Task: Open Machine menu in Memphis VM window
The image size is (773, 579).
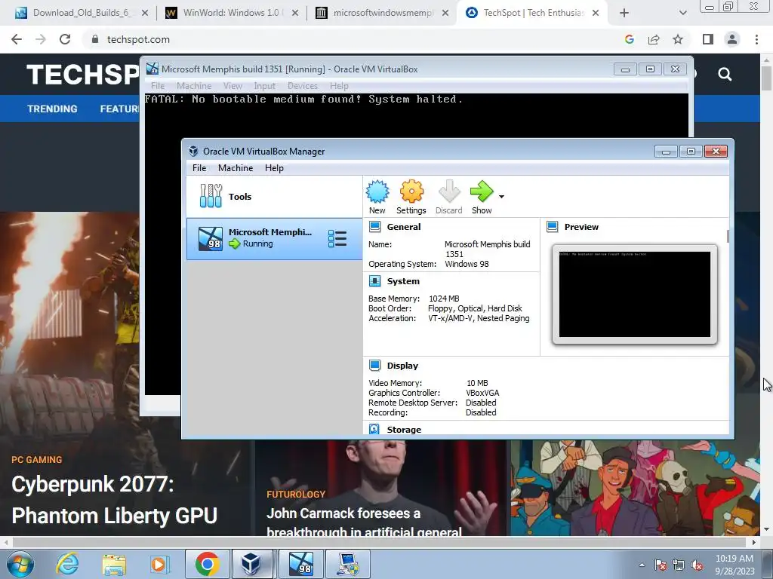Action: pyautogui.click(x=194, y=86)
